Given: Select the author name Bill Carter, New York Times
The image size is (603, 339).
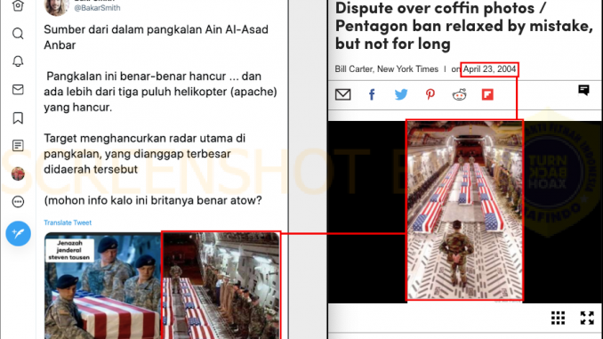Looking at the screenshot, I should coord(387,69).
